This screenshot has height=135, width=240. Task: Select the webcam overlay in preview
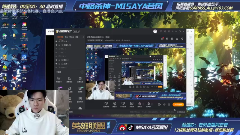(x=100, y=90)
